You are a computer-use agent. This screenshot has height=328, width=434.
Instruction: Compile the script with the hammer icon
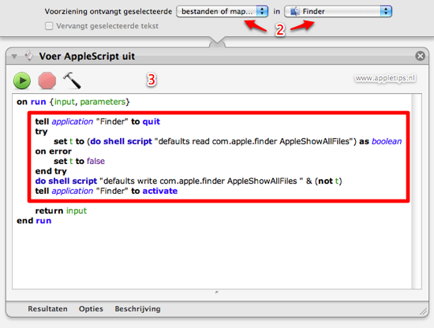(72, 80)
